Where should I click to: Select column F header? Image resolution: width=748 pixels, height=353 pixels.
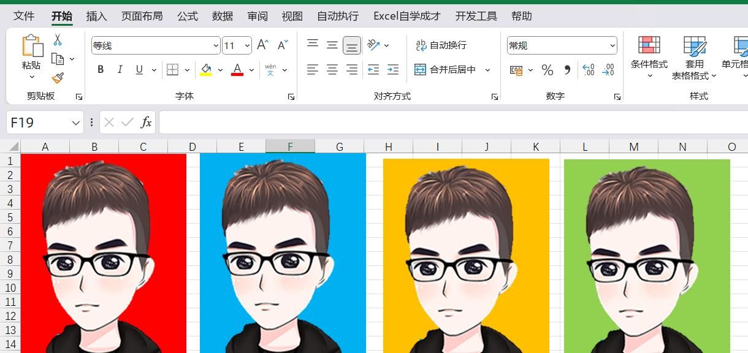click(290, 146)
